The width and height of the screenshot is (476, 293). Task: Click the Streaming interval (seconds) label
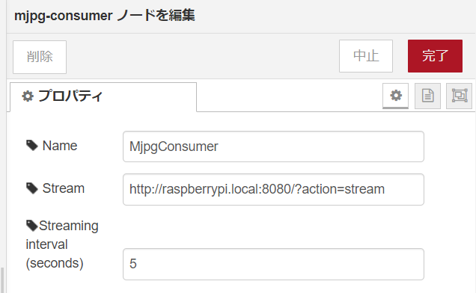62,244
